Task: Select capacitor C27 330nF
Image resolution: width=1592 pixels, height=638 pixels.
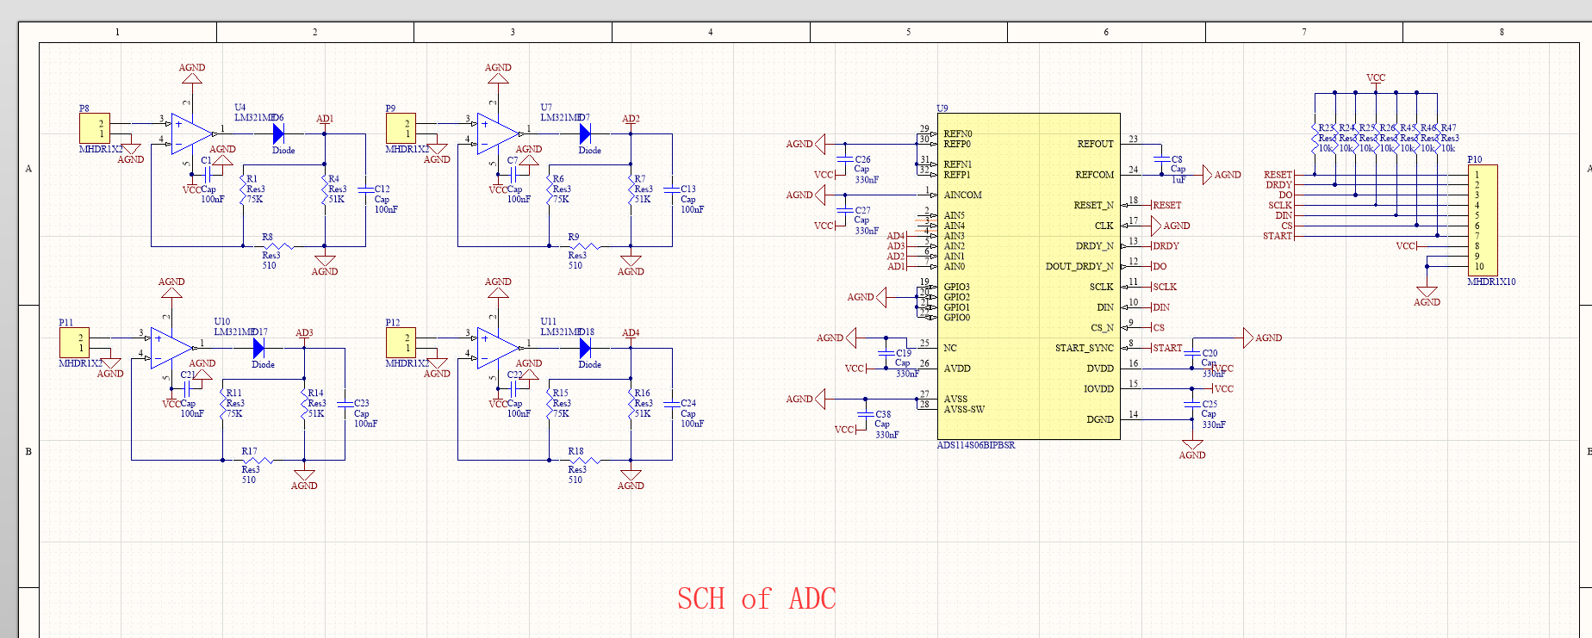Action: pos(845,210)
